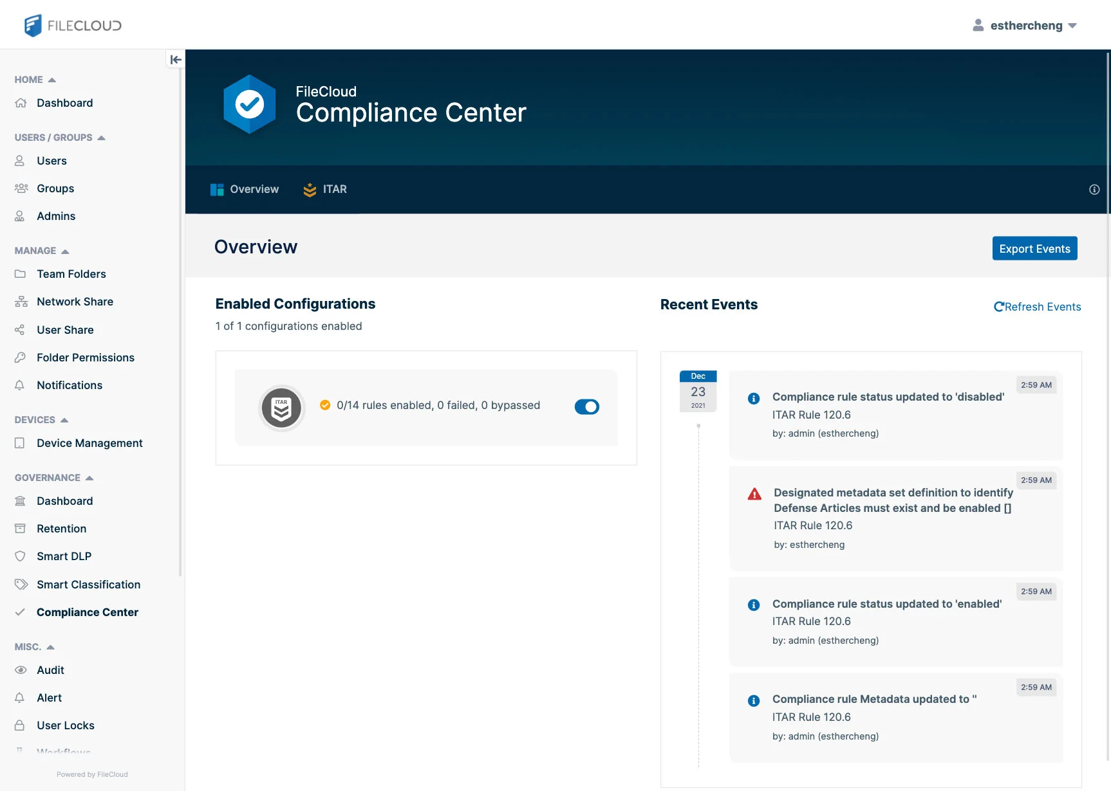Open Retention in sidebar
Image resolution: width=1111 pixels, height=791 pixels.
click(61, 529)
